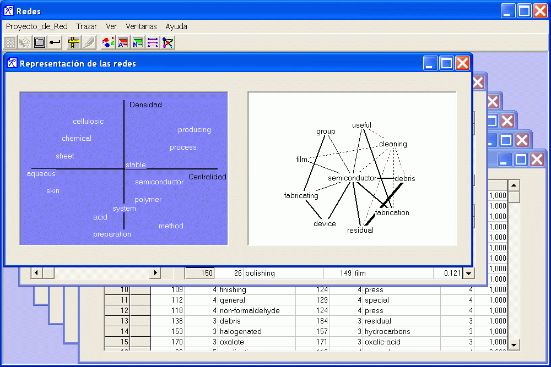Click the colored shapes cluster toolbar icon
The height and width of the screenshot is (367, 551).
(109, 42)
